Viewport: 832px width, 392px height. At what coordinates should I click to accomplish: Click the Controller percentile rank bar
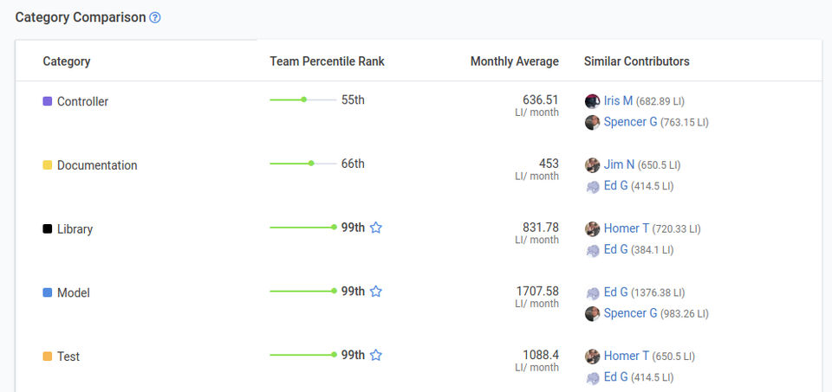(x=302, y=100)
